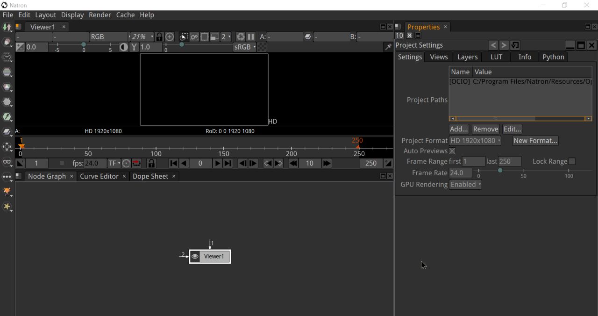Change the sRGB colorspace dropdown
598x316 pixels.
[x=244, y=47]
